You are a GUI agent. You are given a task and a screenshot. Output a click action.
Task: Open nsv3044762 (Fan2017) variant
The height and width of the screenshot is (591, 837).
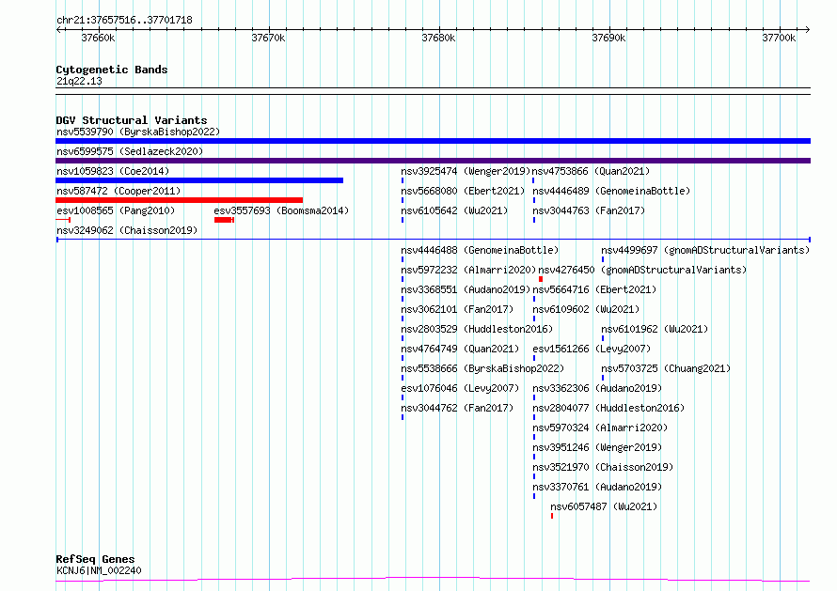click(457, 408)
